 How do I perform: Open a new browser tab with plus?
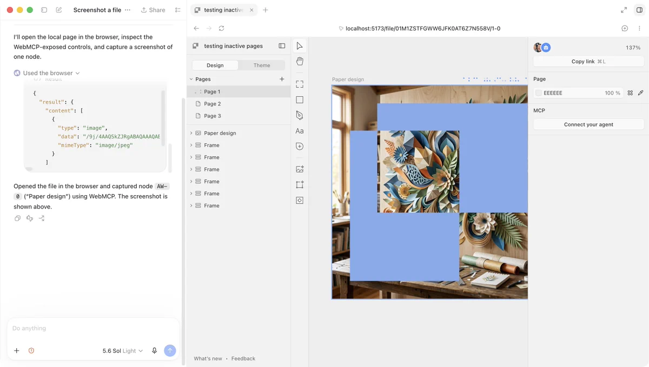[x=266, y=10]
